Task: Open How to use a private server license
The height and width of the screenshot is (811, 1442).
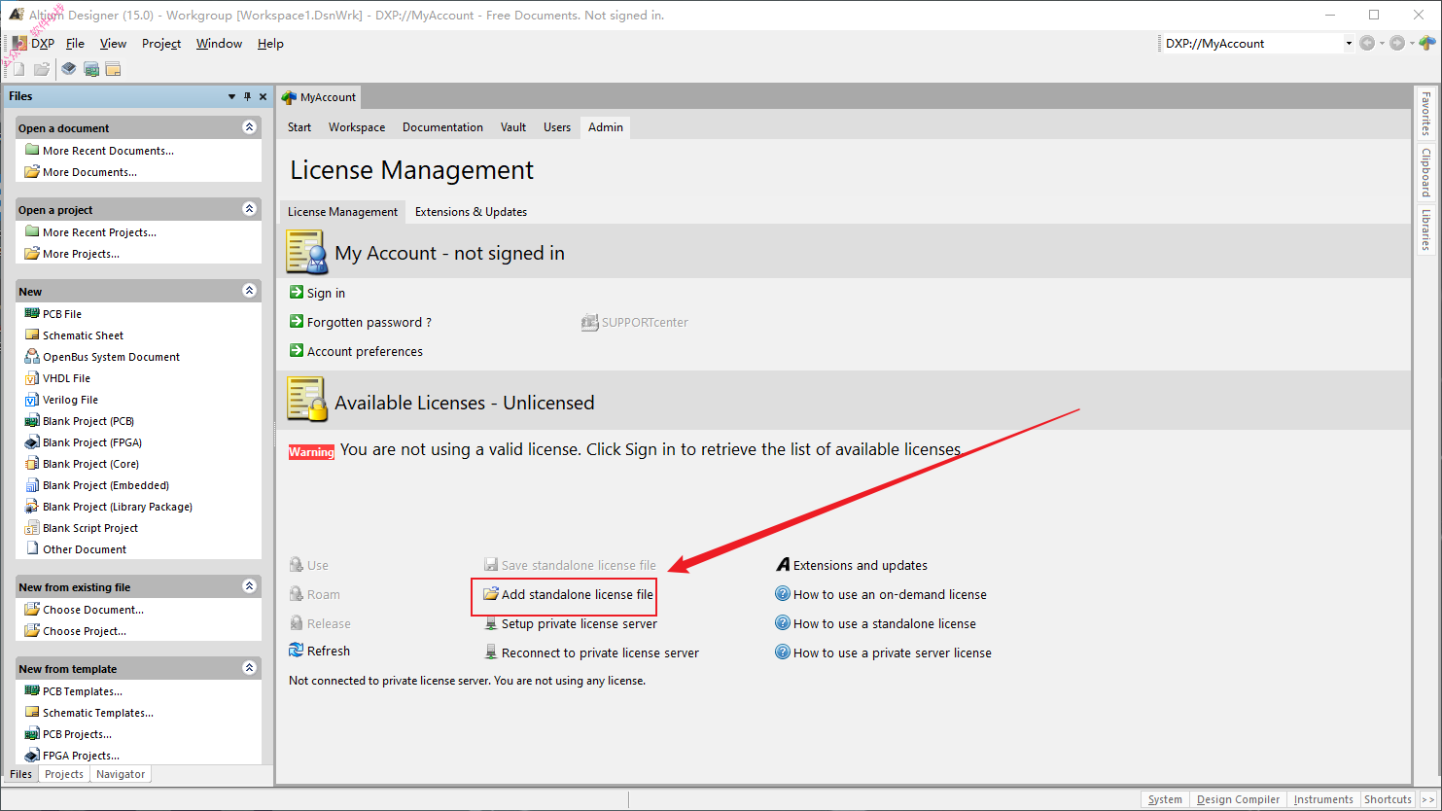Action: pos(893,652)
